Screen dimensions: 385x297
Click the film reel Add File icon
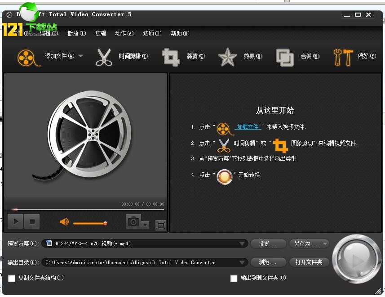28,58
